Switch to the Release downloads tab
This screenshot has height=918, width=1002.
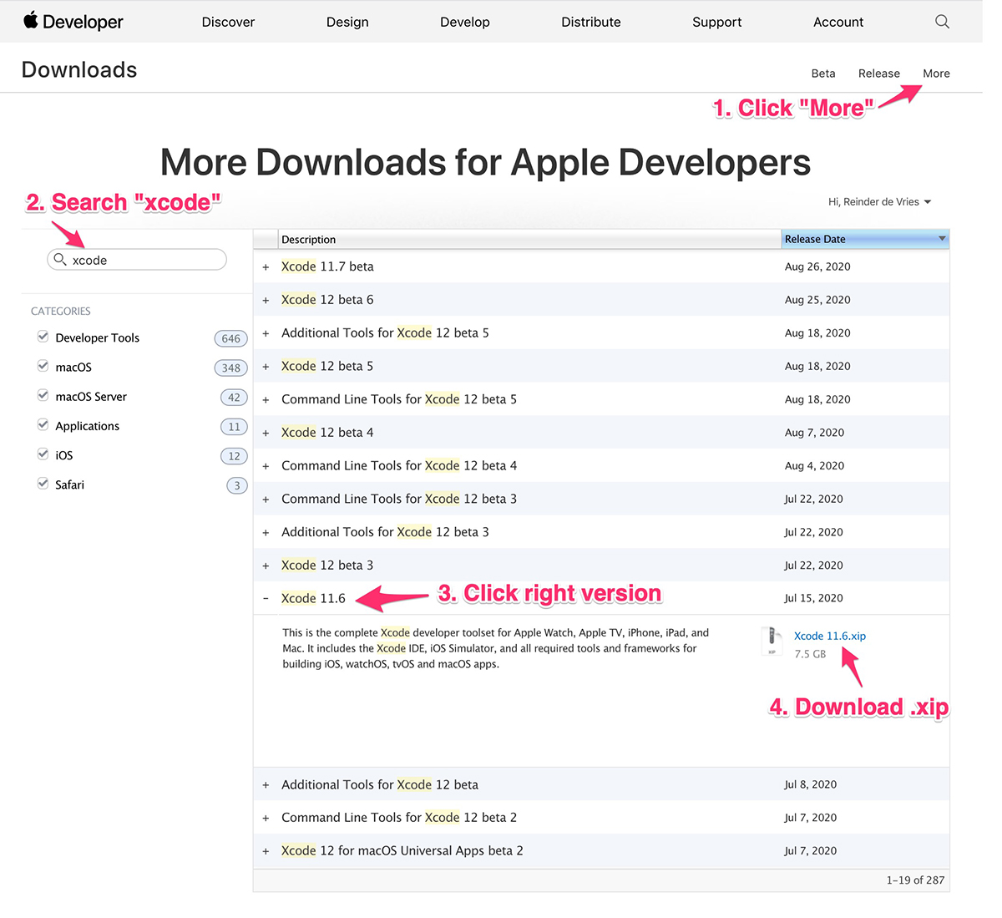pyautogui.click(x=879, y=74)
